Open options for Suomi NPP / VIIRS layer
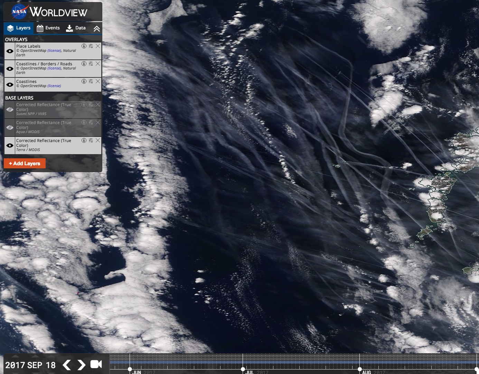The width and height of the screenshot is (479, 374). [91, 104]
